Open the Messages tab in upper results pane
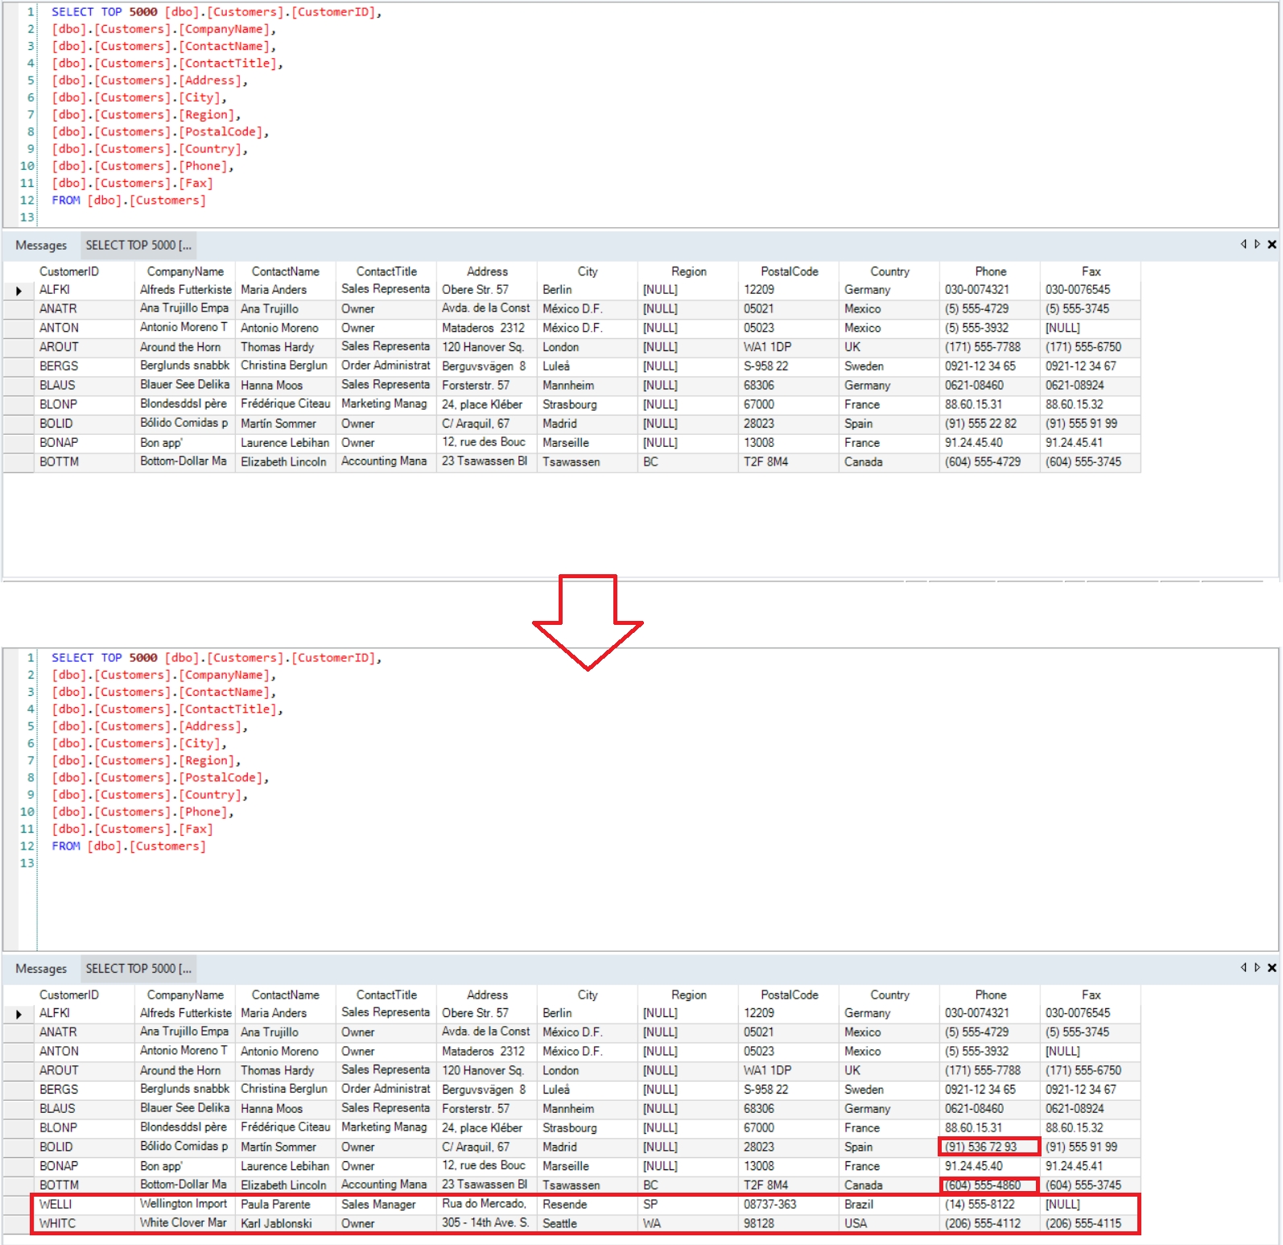 (41, 246)
